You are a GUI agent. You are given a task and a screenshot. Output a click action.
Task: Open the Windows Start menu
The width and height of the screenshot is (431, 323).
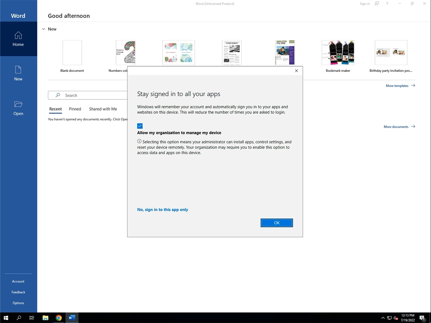[6, 318]
